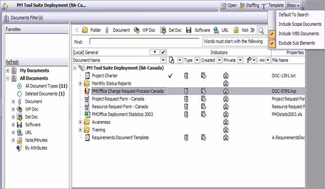Screen dimensions: 325x189
Task: Click sidebar Note/Minutes icon
Action: pos(19,140)
